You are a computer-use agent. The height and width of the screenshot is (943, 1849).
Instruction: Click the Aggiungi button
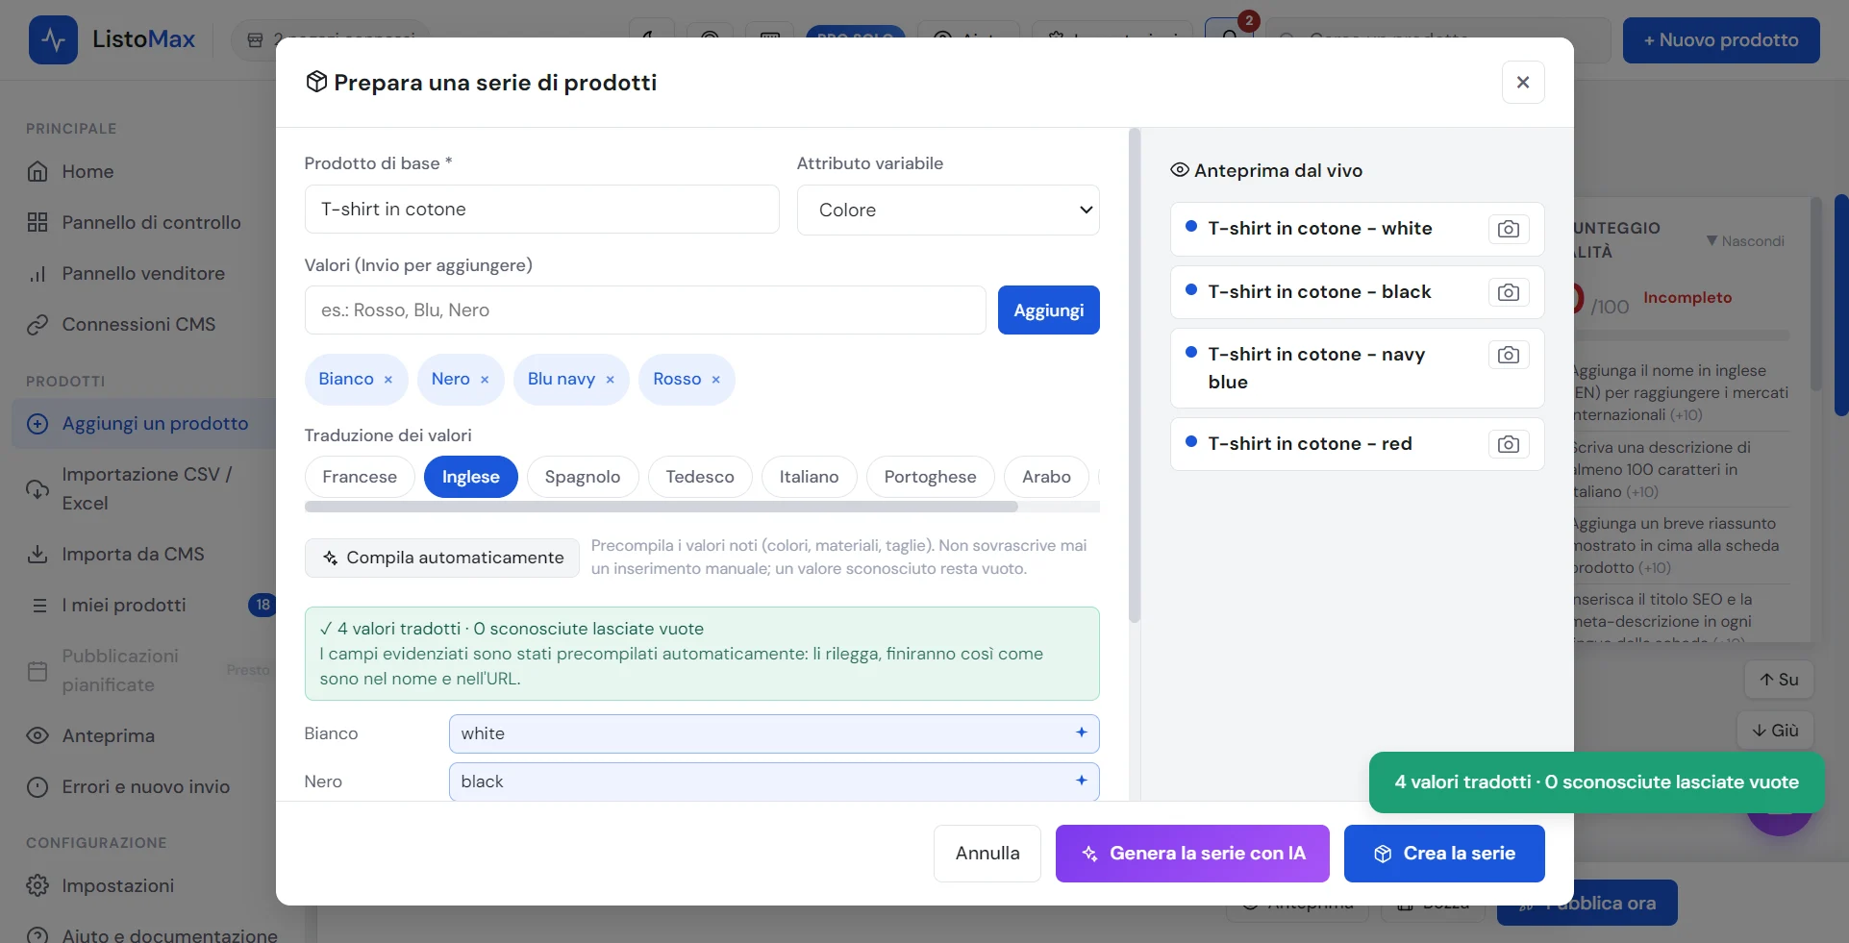point(1048,310)
